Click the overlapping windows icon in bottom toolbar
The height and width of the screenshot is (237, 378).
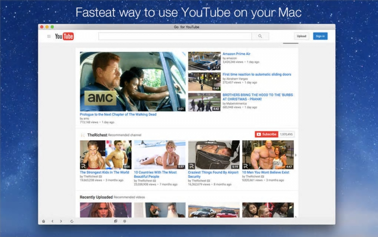click(116, 221)
